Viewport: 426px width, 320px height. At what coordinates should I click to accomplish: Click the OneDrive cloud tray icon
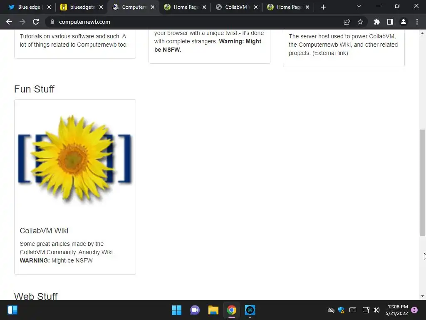point(331,310)
